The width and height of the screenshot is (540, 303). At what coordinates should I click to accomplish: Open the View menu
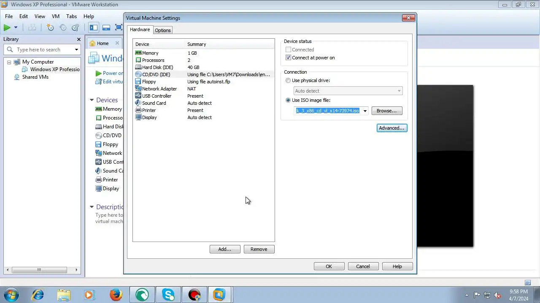click(x=40, y=16)
